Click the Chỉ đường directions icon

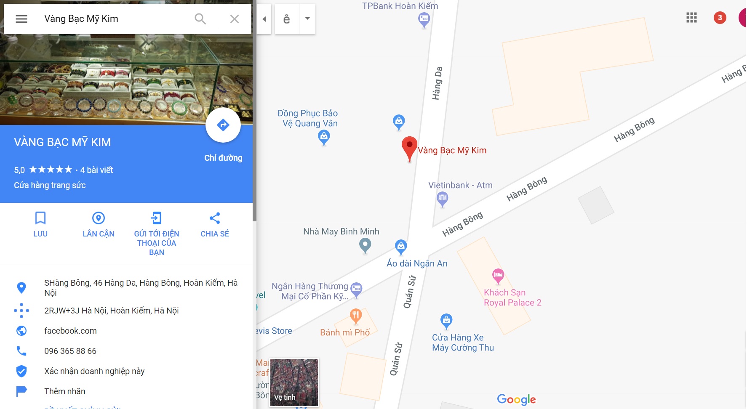click(223, 125)
